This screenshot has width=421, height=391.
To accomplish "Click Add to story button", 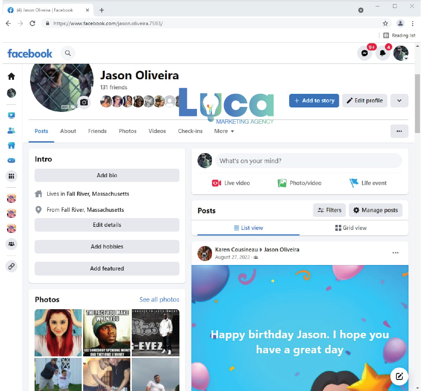I will coord(314,100).
